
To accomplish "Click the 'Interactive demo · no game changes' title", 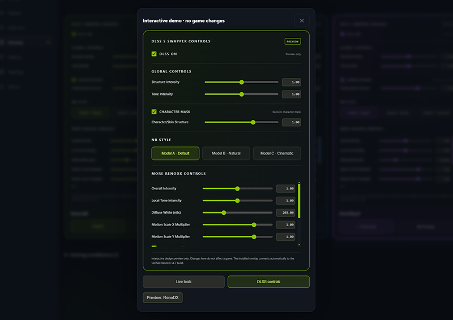I will [x=183, y=21].
